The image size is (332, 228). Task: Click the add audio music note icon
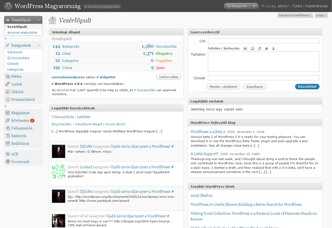pyautogui.click(x=260, y=49)
